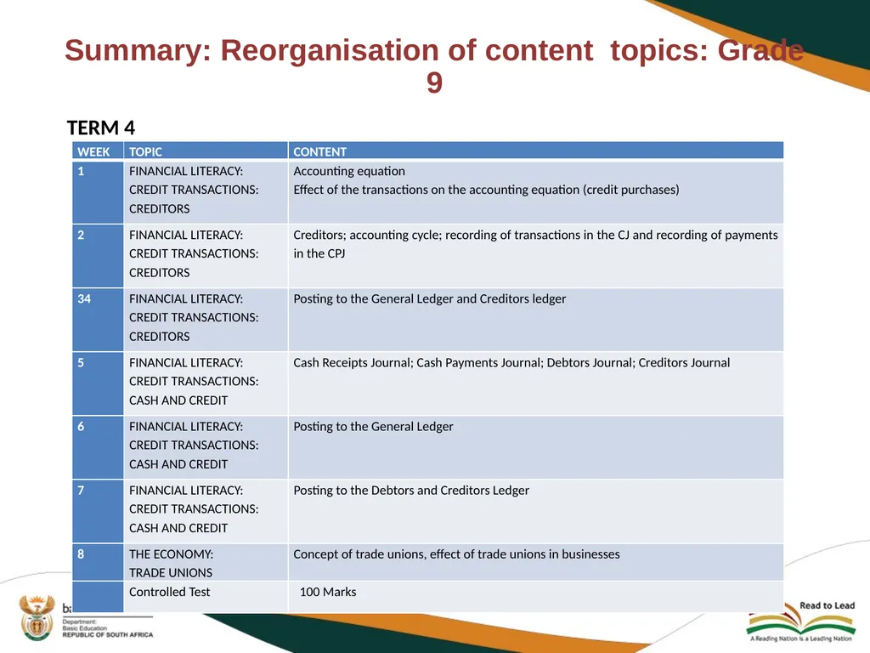Select week '8' cell

coord(98,563)
